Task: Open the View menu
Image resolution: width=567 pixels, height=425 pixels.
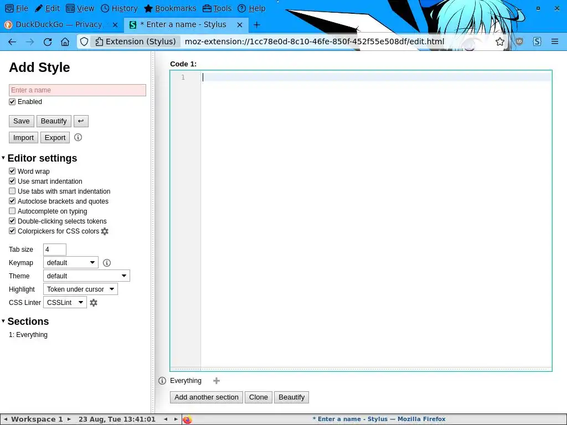Action: (80, 8)
